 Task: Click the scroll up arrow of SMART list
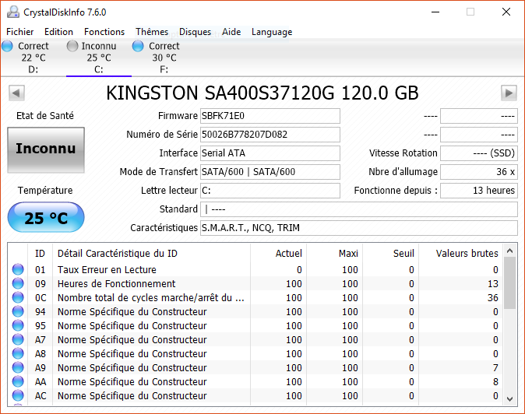coord(510,251)
